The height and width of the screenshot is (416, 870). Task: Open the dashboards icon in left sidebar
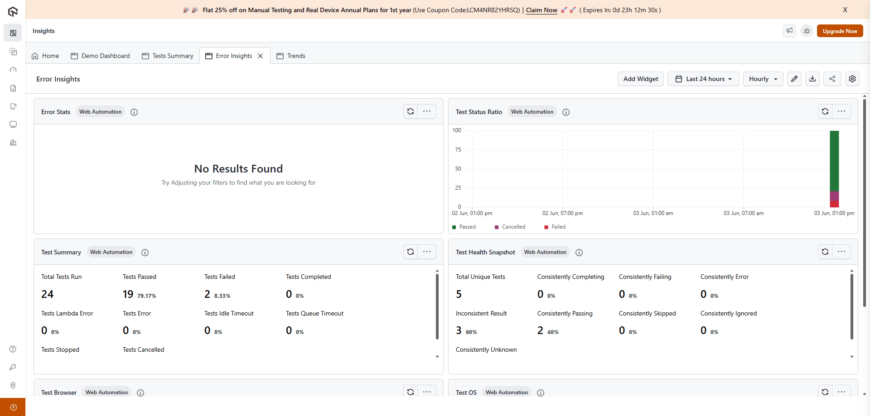pos(13,33)
